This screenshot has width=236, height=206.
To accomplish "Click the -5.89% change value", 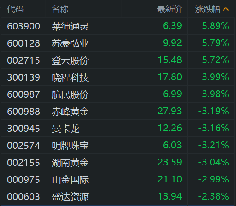I will [x=213, y=26].
